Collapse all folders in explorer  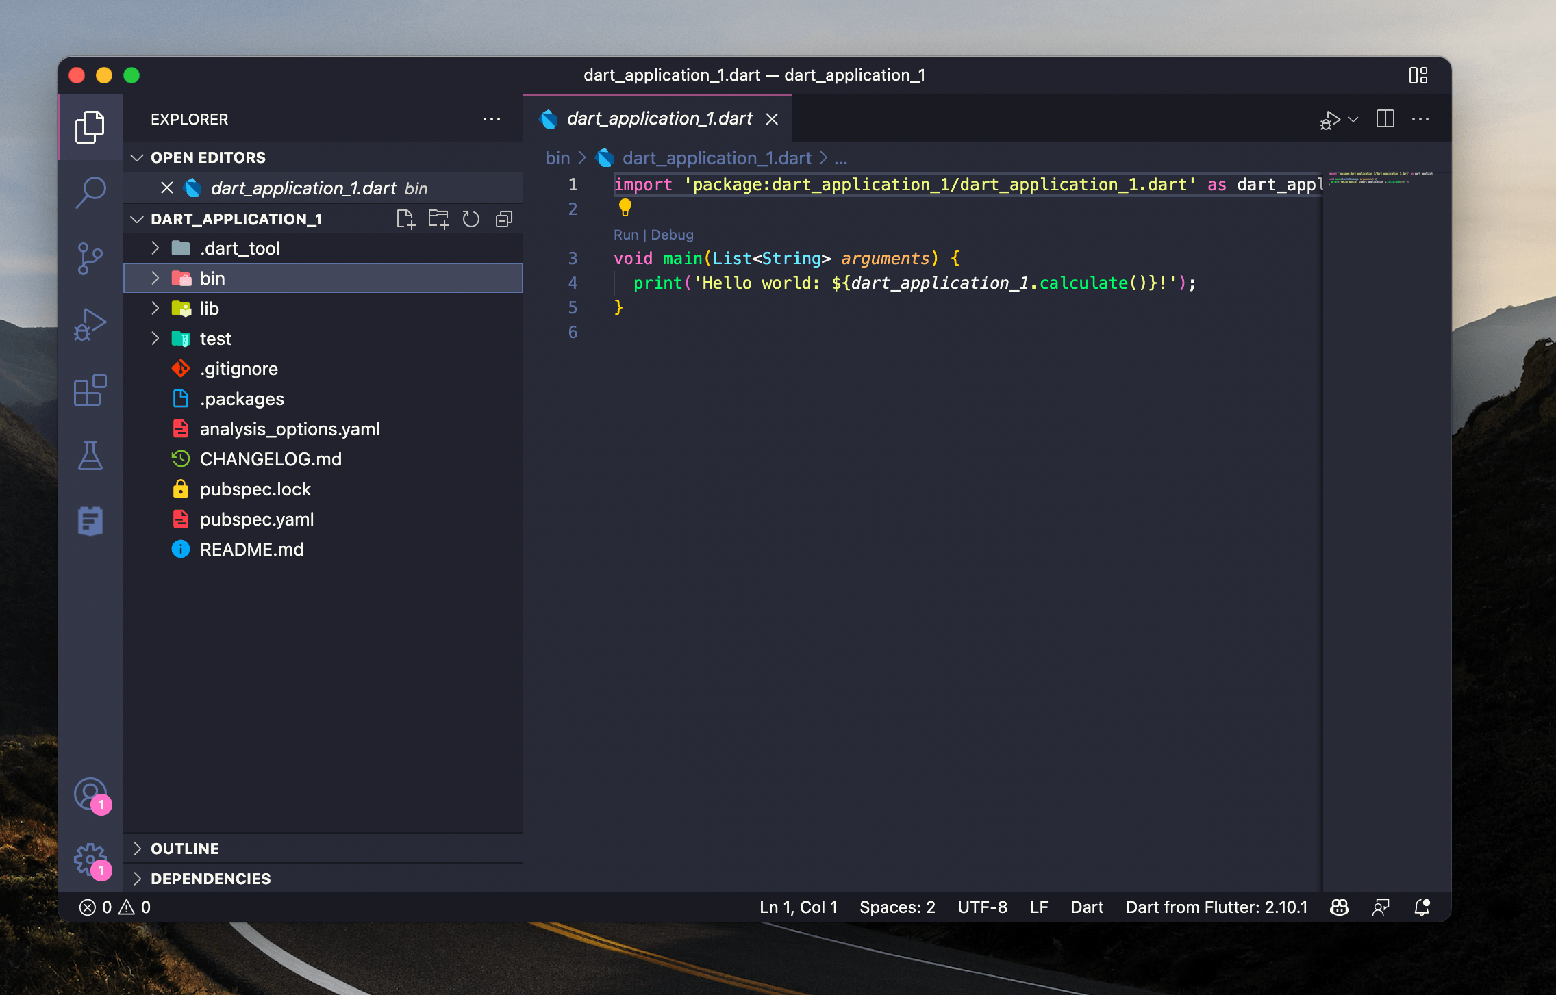point(504,219)
